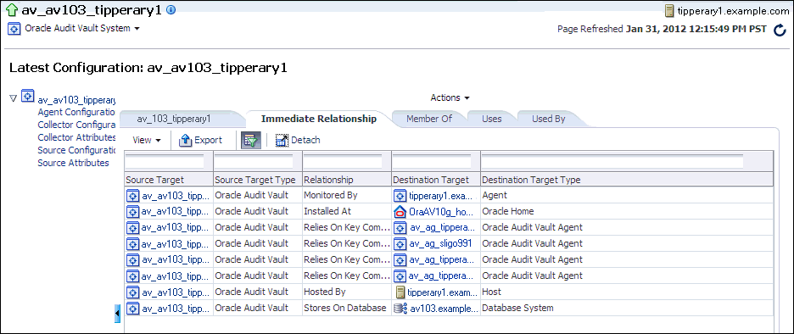Sort by the Relationship column header

pos(347,180)
